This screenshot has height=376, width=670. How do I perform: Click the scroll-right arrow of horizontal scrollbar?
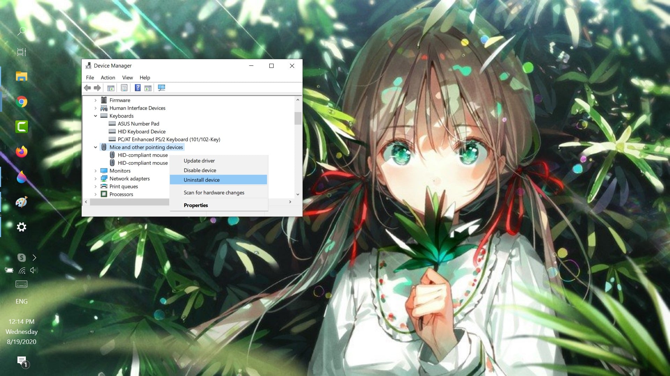(290, 202)
